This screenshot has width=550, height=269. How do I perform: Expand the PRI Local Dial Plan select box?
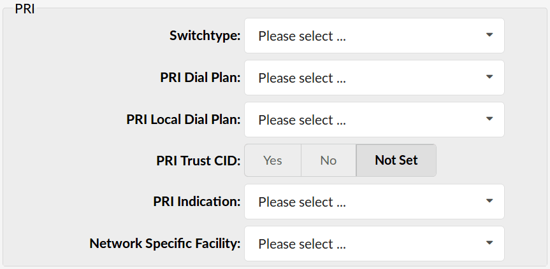point(374,120)
